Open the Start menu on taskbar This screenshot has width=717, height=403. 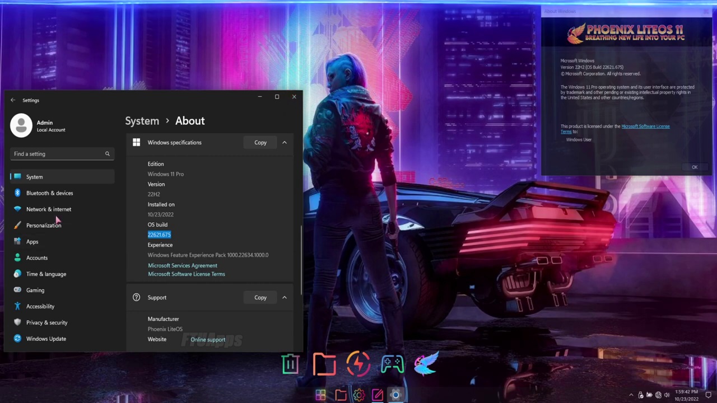click(320, 395)
